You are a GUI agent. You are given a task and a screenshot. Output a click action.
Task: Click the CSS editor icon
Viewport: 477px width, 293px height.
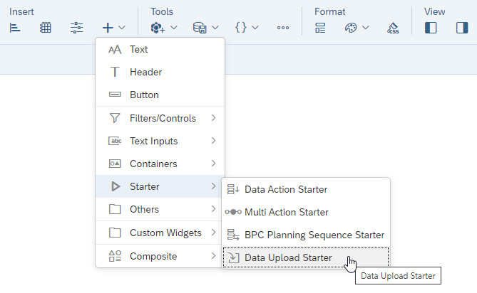[393, 28]
